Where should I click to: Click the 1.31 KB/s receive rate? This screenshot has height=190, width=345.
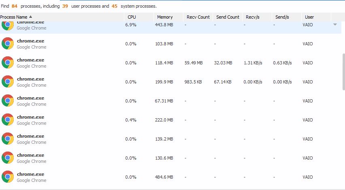(x=253, y=63)
